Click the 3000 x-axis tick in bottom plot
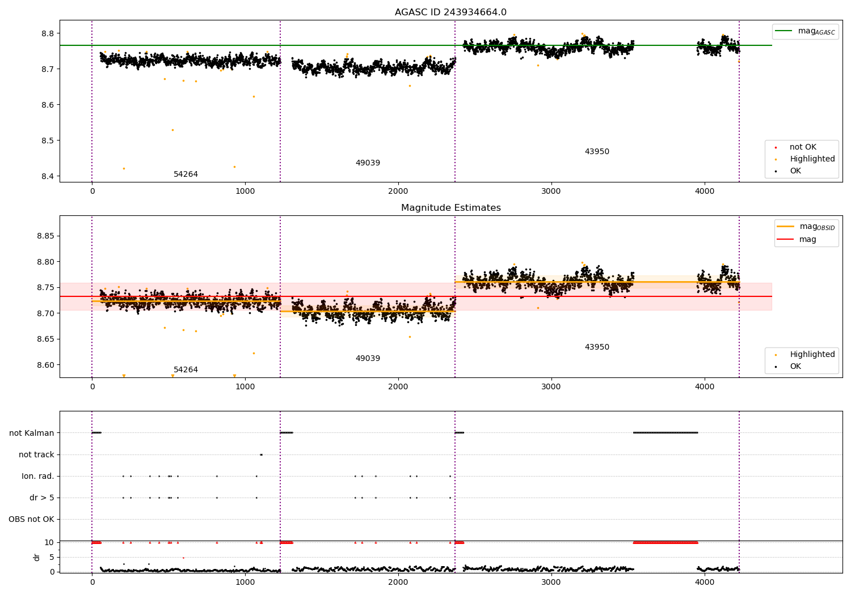 point(551,581)
